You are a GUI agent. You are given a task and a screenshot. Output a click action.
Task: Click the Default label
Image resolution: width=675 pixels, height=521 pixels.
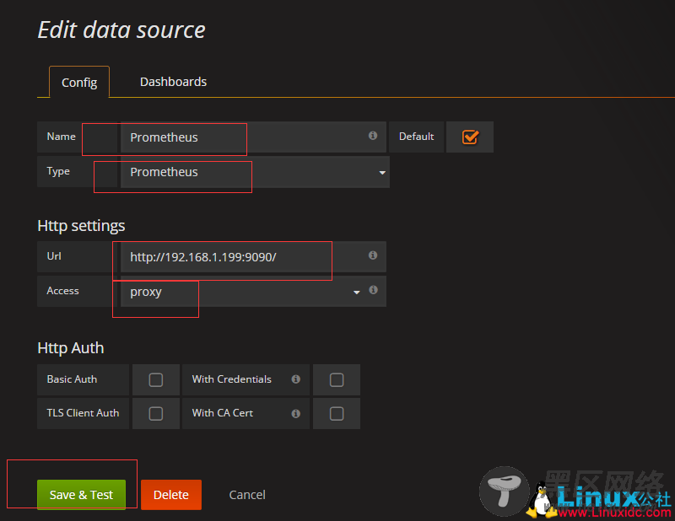(416, 137)
